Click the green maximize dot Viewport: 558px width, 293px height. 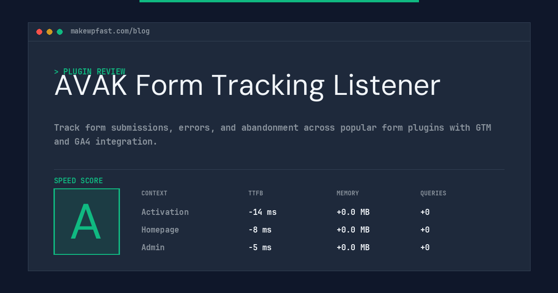click(60, 32)
